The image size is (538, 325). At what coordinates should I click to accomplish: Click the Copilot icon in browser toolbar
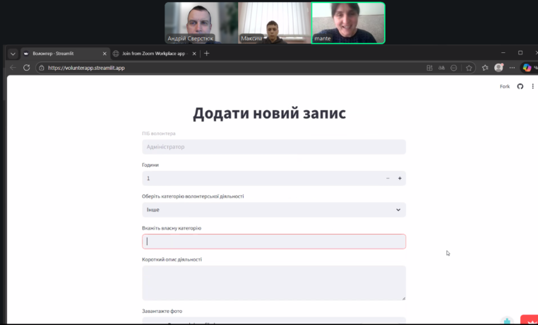(526, 68)
